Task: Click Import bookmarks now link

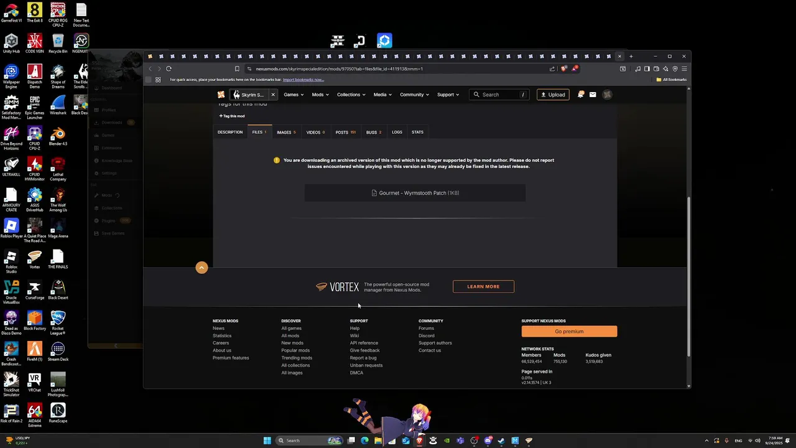Action: pos(303,80)
